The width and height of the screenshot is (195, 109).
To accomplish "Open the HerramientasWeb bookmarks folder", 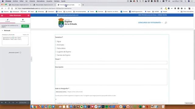I will pyautogui.click(x=80, y=12).
